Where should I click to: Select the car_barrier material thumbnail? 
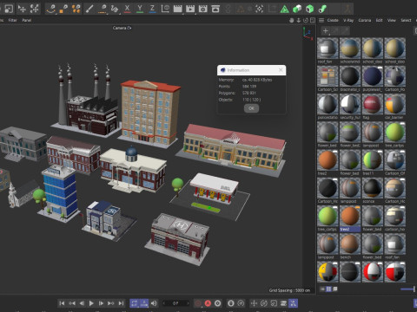pyautogui.click(x=394, y=104)
